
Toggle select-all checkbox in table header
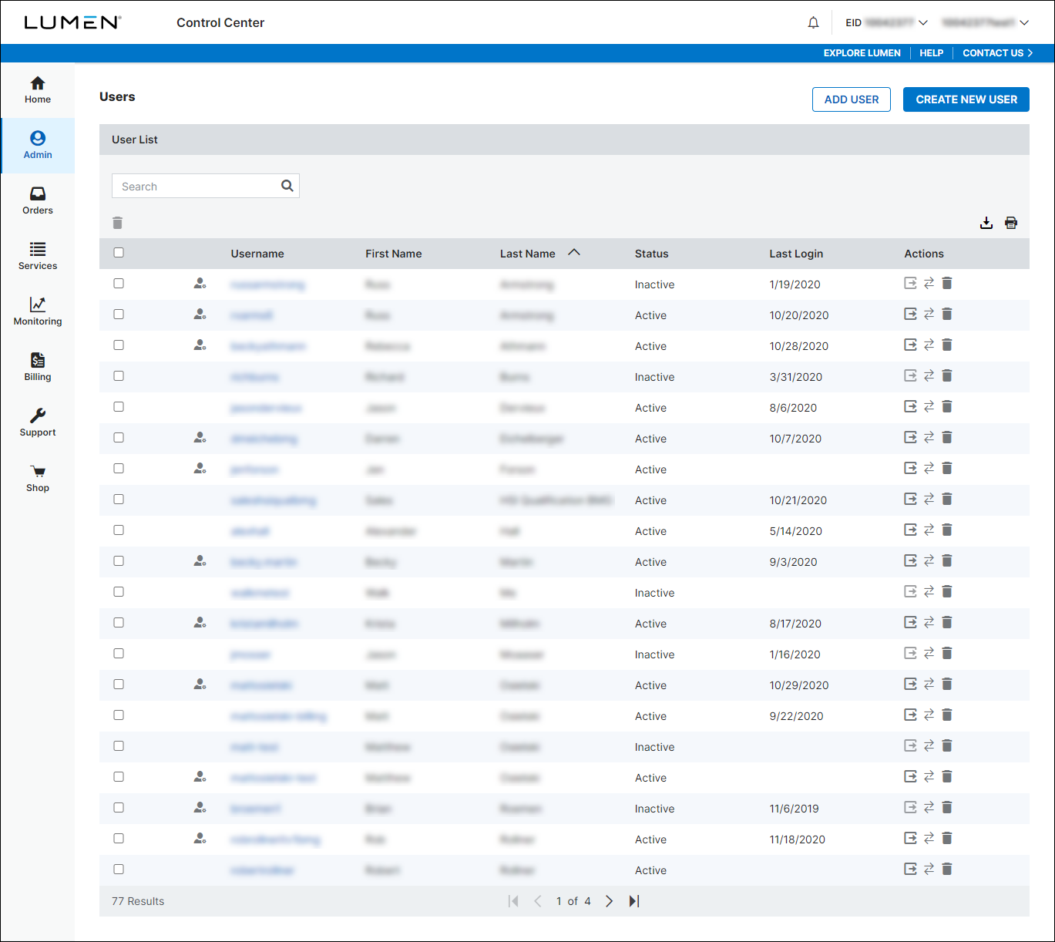click(119, 252)
